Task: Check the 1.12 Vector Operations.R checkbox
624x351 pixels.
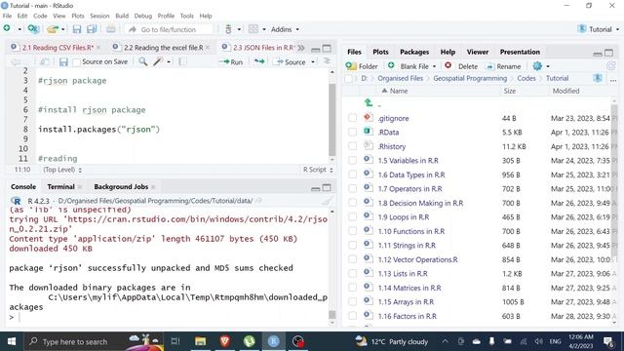Action: point(353,259)
